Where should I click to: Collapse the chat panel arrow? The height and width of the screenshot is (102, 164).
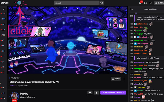click(x=132, y=9)
